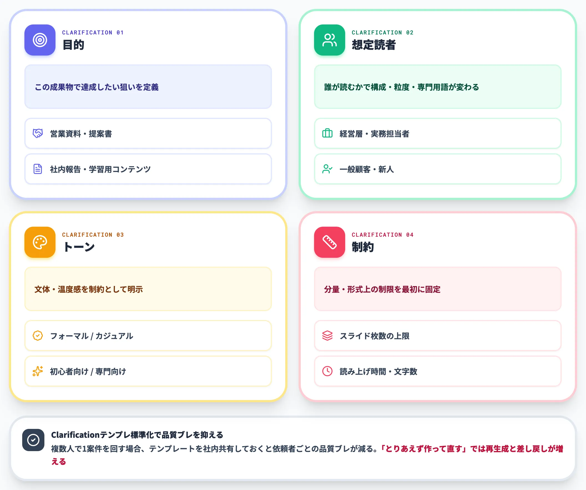
Task: Select the 一般顧客・新人 item
Action: 438,169
